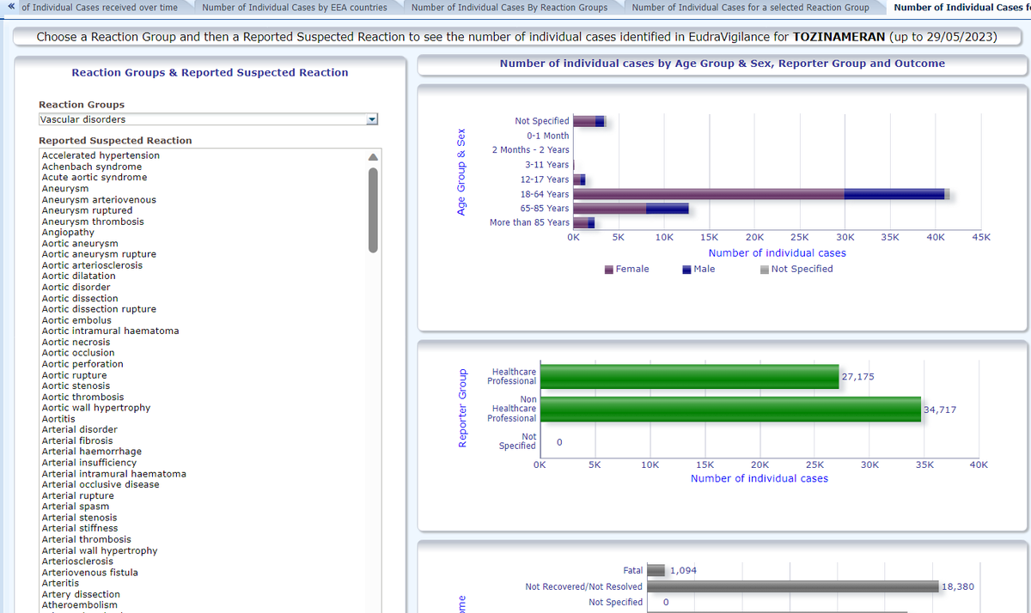
Task: Select Aortic dissection in the list
Action: coord(80,299)
